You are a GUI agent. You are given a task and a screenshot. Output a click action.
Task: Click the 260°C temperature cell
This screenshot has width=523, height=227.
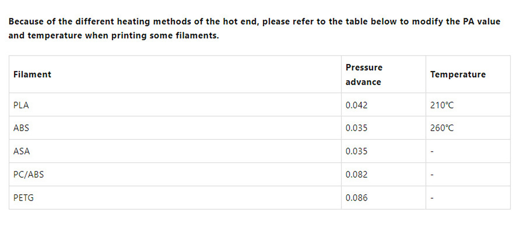[468, 128]
